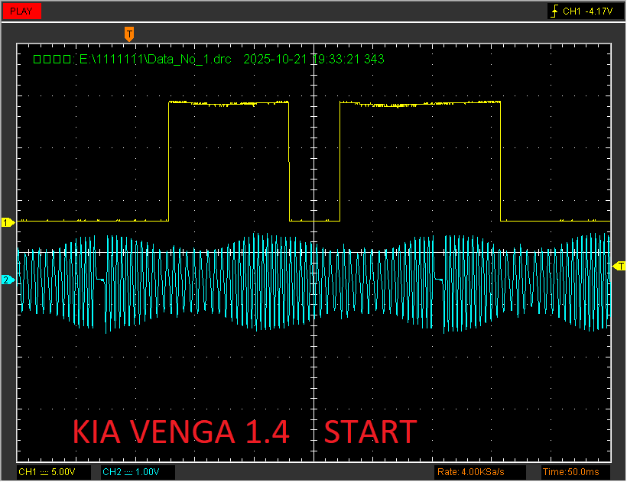The height and width of the screenshot is (482, 627).
Task: Click the red PLAY status button
Action: [x=21, y=11]
